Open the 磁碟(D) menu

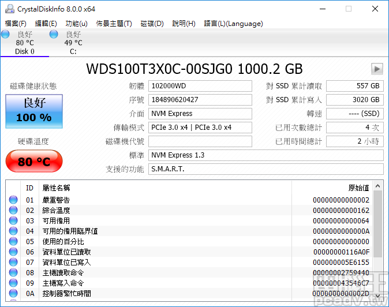point(152,24)
